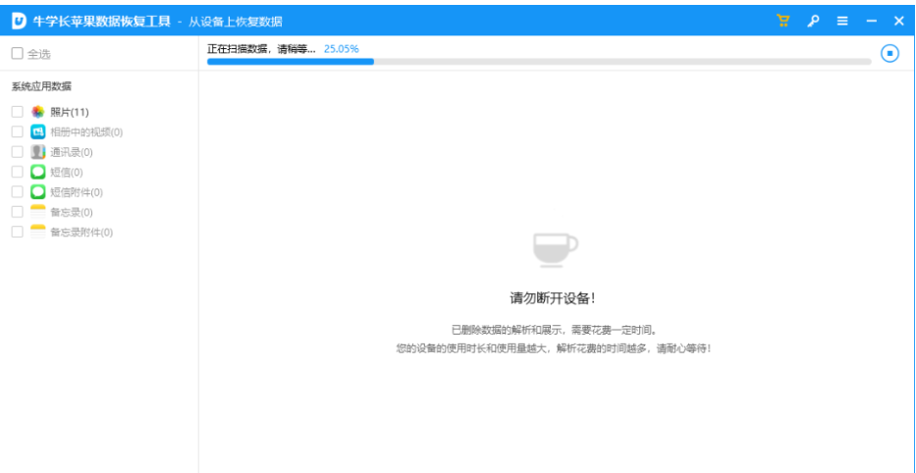Click the 从设备上恢复数据 title text
Image resolution: width=916 pixels, height=473 pixels.
[236, 22]
